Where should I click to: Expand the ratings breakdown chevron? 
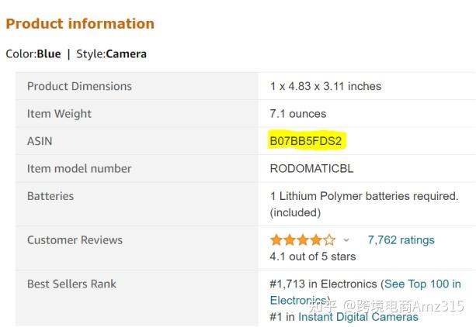[346, 240]
